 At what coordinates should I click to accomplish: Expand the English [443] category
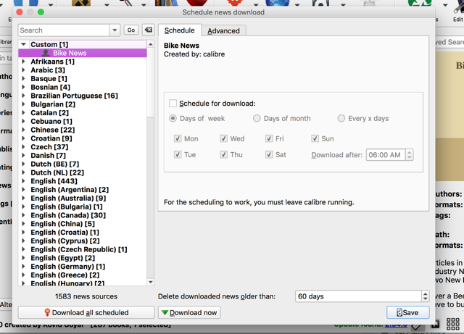click(x=23, y=181)
